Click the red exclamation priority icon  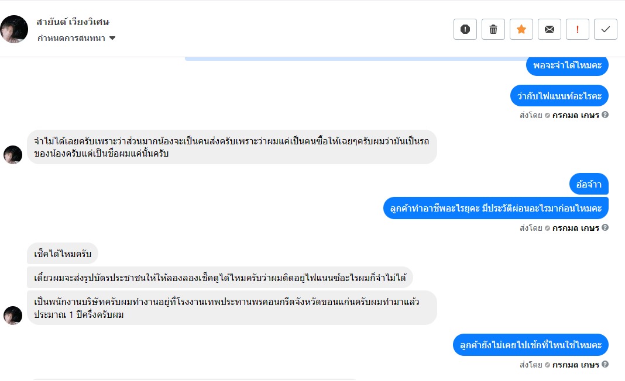click(x=578, y=29)
